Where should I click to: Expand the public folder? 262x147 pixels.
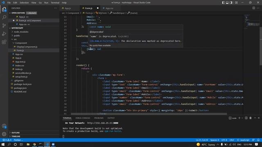(x=17, y=36)
